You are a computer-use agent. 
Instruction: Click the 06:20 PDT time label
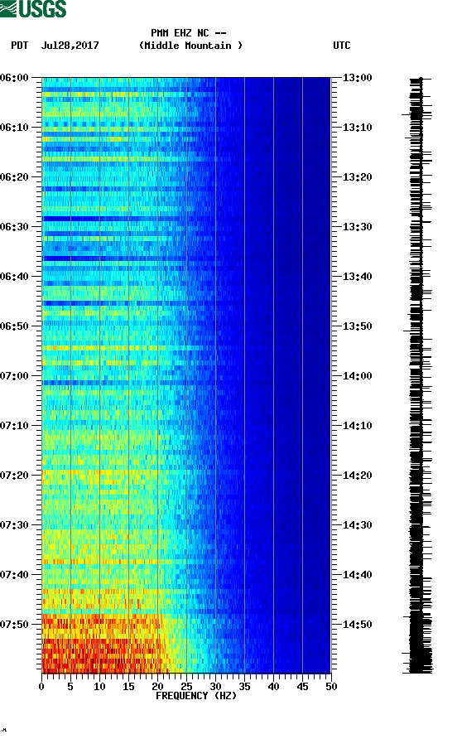pyautogui.click(x=15, y=177)
